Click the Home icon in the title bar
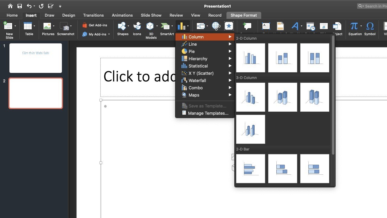Image resolution: width=387 pixels, height=218 pixels. 11,6
